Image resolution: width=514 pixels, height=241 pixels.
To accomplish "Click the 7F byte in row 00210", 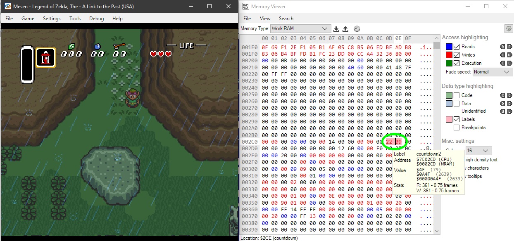I will (408, 67).
